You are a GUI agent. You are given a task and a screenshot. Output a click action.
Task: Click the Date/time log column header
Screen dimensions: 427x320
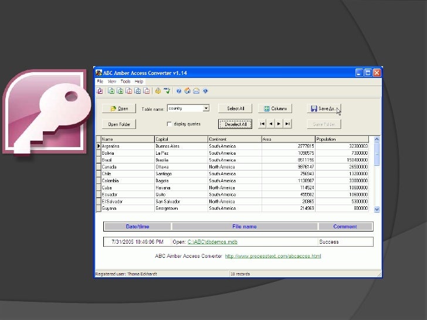coord(137,226)
